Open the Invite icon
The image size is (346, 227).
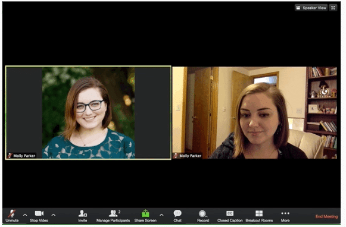[x=83, y=216]
